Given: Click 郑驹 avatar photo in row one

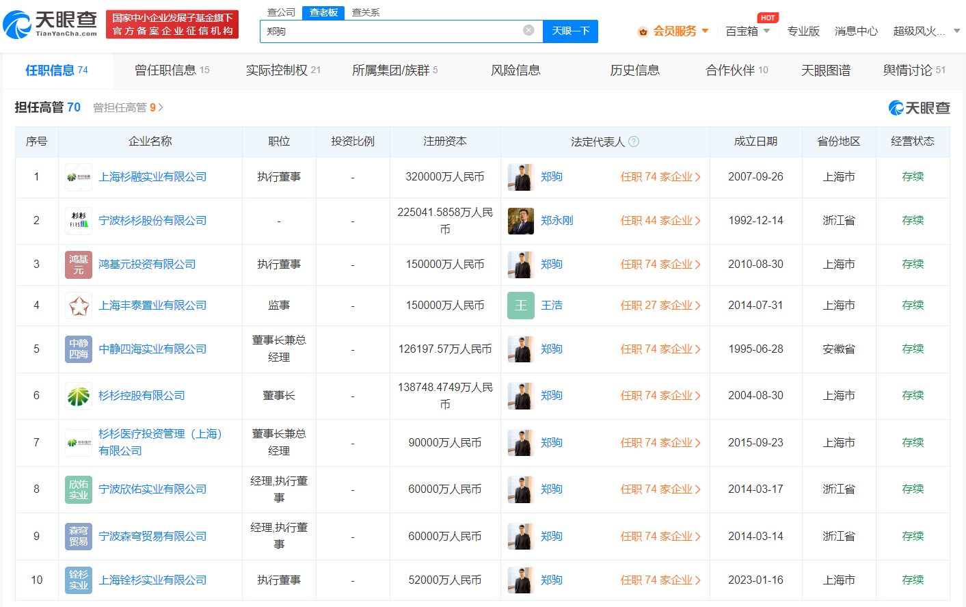Looking at the screenshot, I should (520, 176).
